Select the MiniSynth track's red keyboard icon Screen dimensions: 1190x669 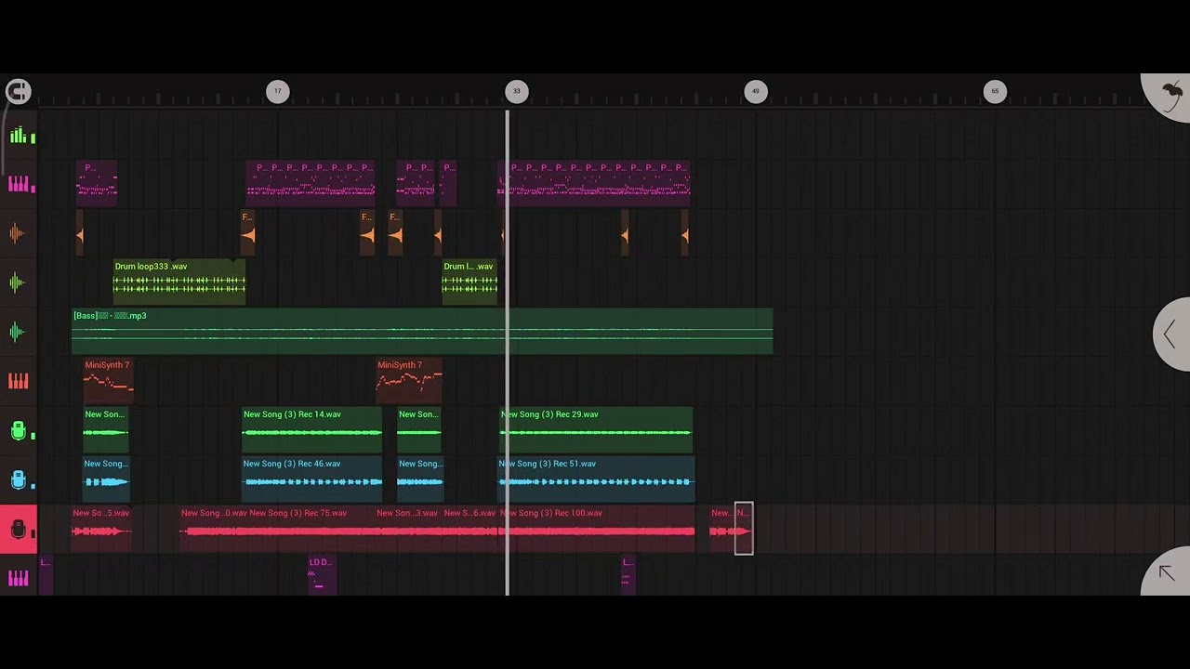pyautogui.click(x=18, y=381)
